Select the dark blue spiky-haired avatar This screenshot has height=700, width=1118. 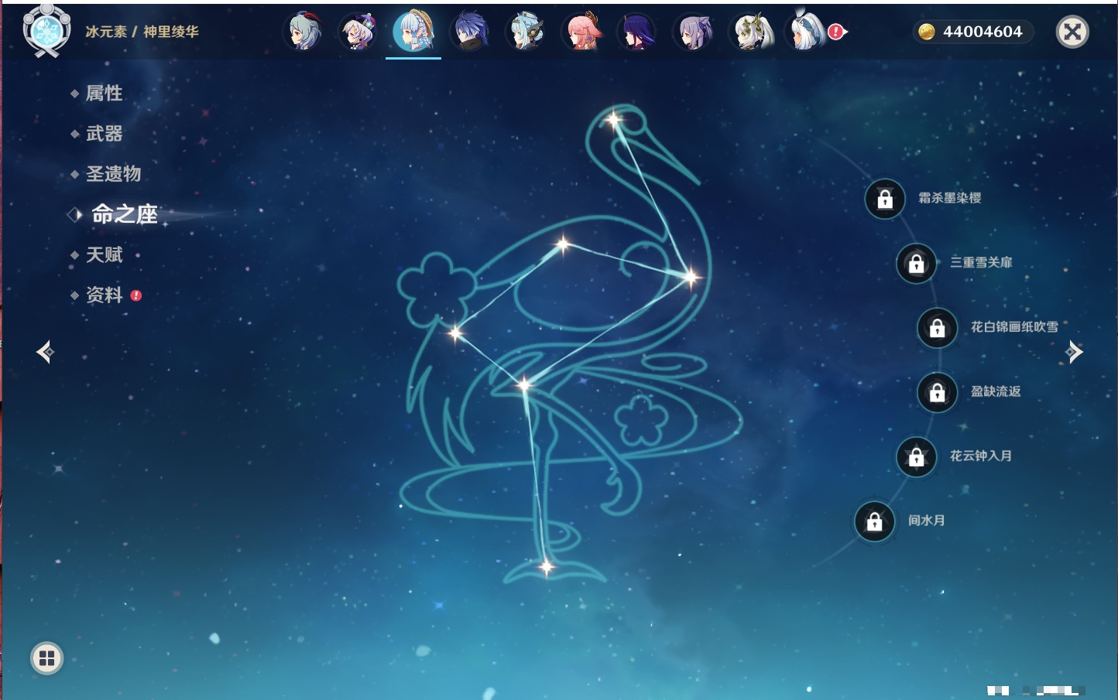470,32
